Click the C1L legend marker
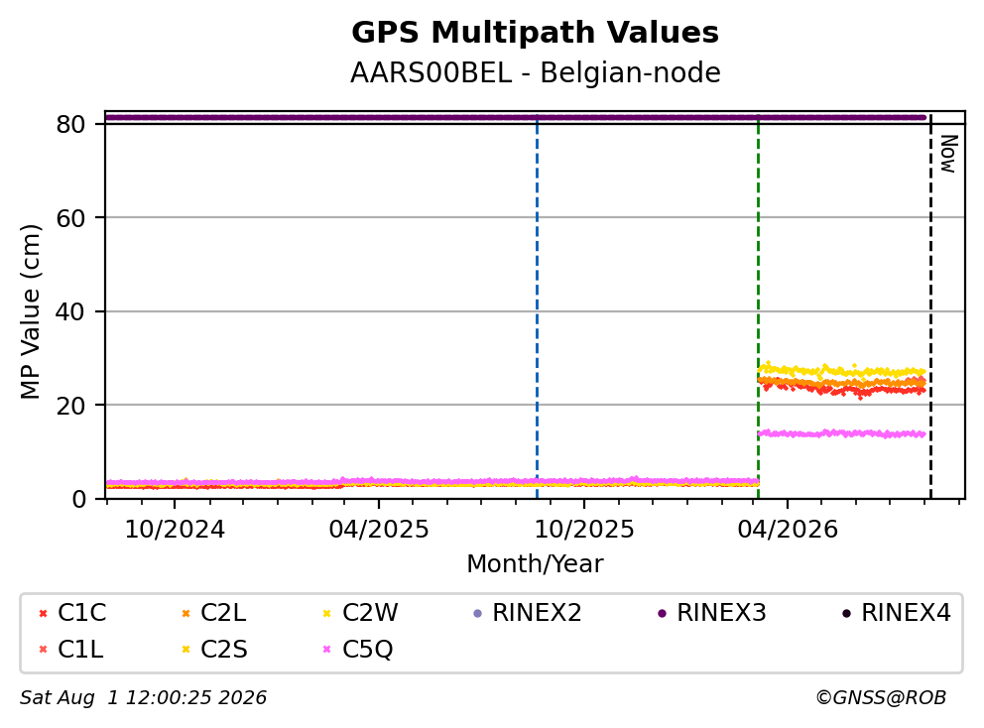 point(43,650)
